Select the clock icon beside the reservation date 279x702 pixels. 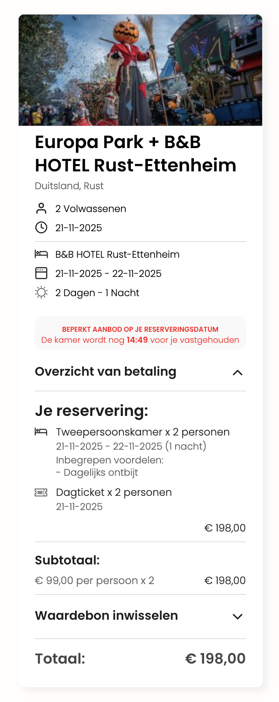point(42,228)
